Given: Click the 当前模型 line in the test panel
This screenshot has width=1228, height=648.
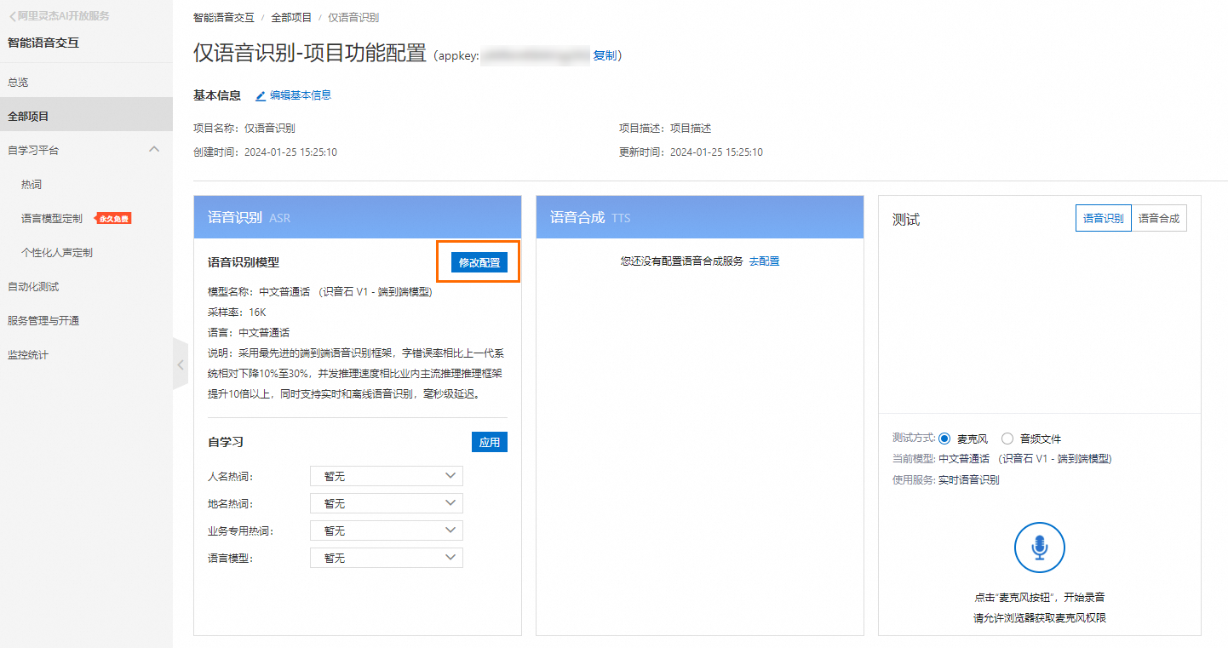Looking at the screenshot, I should pos(1002,459).
